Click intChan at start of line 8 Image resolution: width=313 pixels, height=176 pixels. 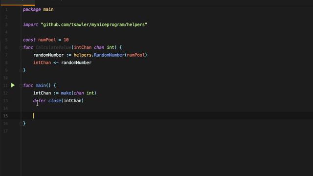(42, 63)
